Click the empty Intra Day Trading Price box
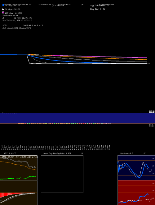Screen dimensions: 155x205 pyautogui.click(x=62, y=174)
